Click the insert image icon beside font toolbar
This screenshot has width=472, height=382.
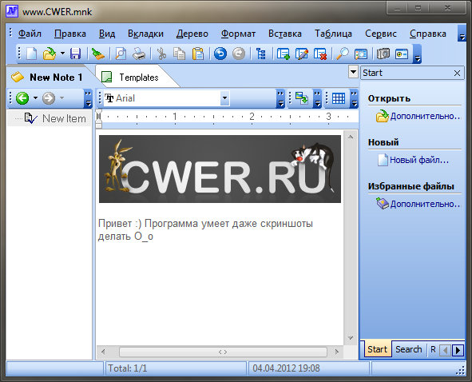coord(301,98)
